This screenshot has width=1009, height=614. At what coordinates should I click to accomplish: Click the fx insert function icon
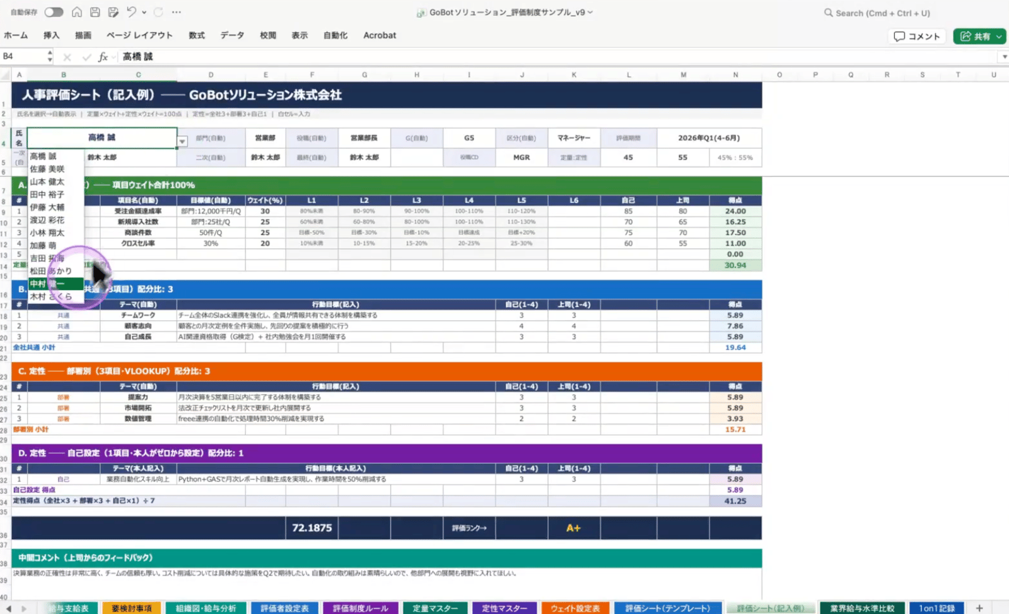103,57
